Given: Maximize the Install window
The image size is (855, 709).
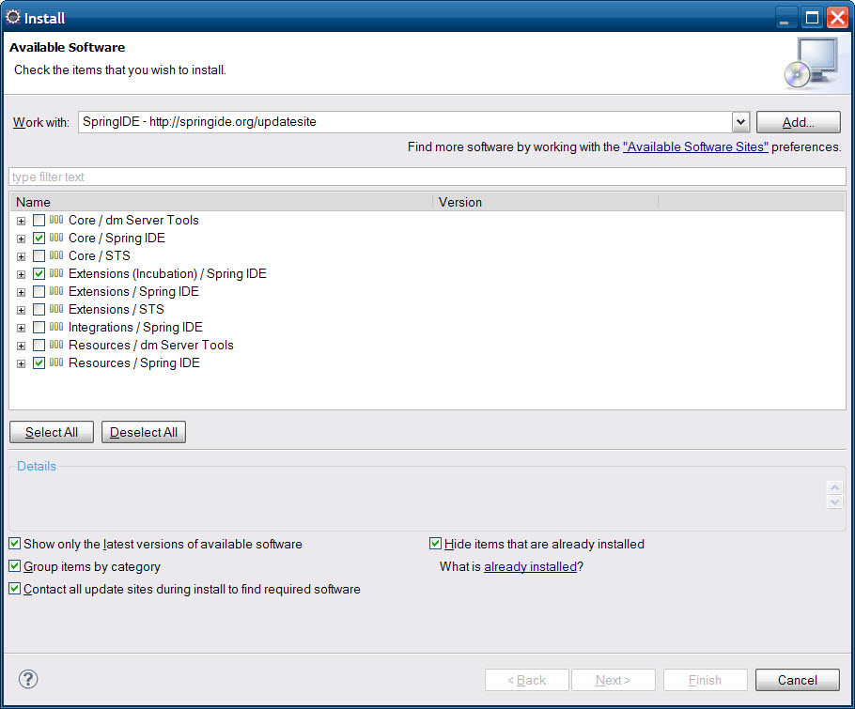Looking at the screenshot, I should pyautogui.click(x=812, y=18).
